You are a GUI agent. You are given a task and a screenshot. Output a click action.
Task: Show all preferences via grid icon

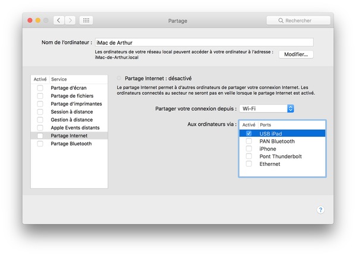[86, 20]
